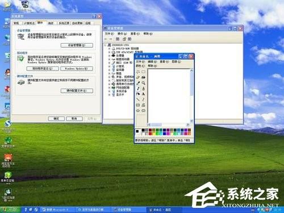Open the QQ penguin desktop icon
This screenshot has height=213, width=284.
pyautogui.click(x=7, y=72)
